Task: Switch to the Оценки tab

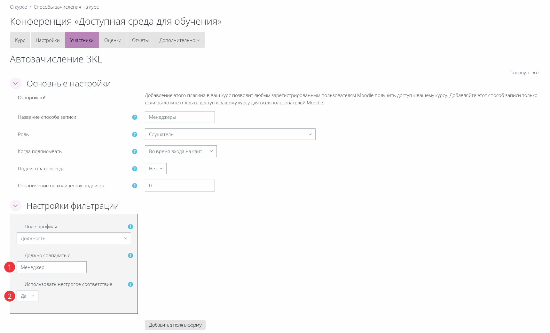Action: (113, 40)
